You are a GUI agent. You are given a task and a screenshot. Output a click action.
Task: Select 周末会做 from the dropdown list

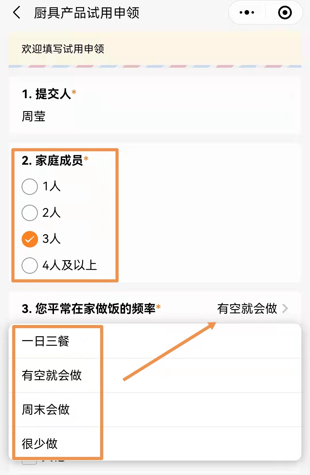click(x=46, y=410)
